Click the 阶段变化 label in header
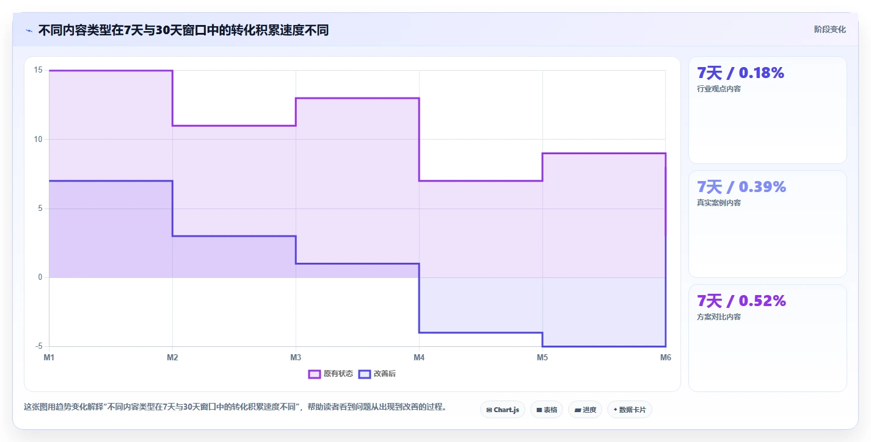The width and height of the screenshot is (871, 442). pos(830,29)
